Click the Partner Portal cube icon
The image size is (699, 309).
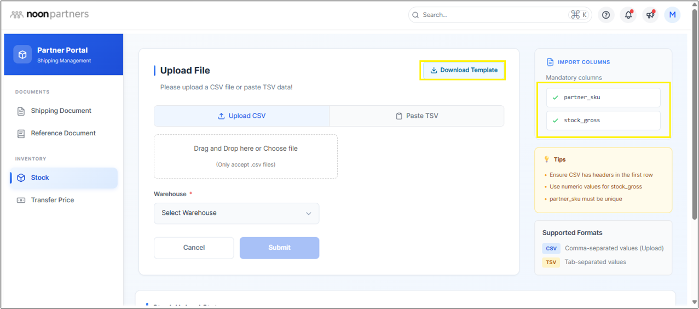[22, 55]
